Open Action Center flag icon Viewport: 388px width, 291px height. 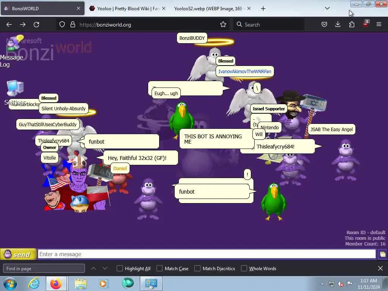pyautogui.click(x=349, y=284)
